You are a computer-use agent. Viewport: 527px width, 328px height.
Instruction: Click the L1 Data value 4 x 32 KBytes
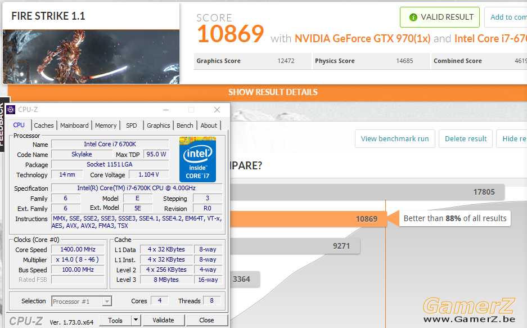tap(166, 249)
